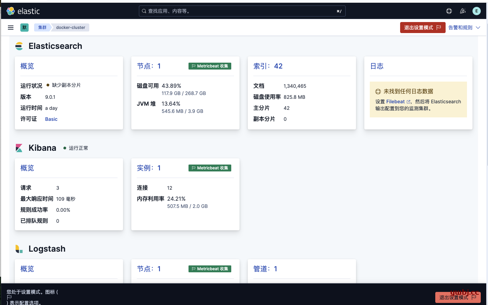Click the 117.9 GB / 268.7 GB text
Viewport: 488px width, 305px height.
coord(184,93)
